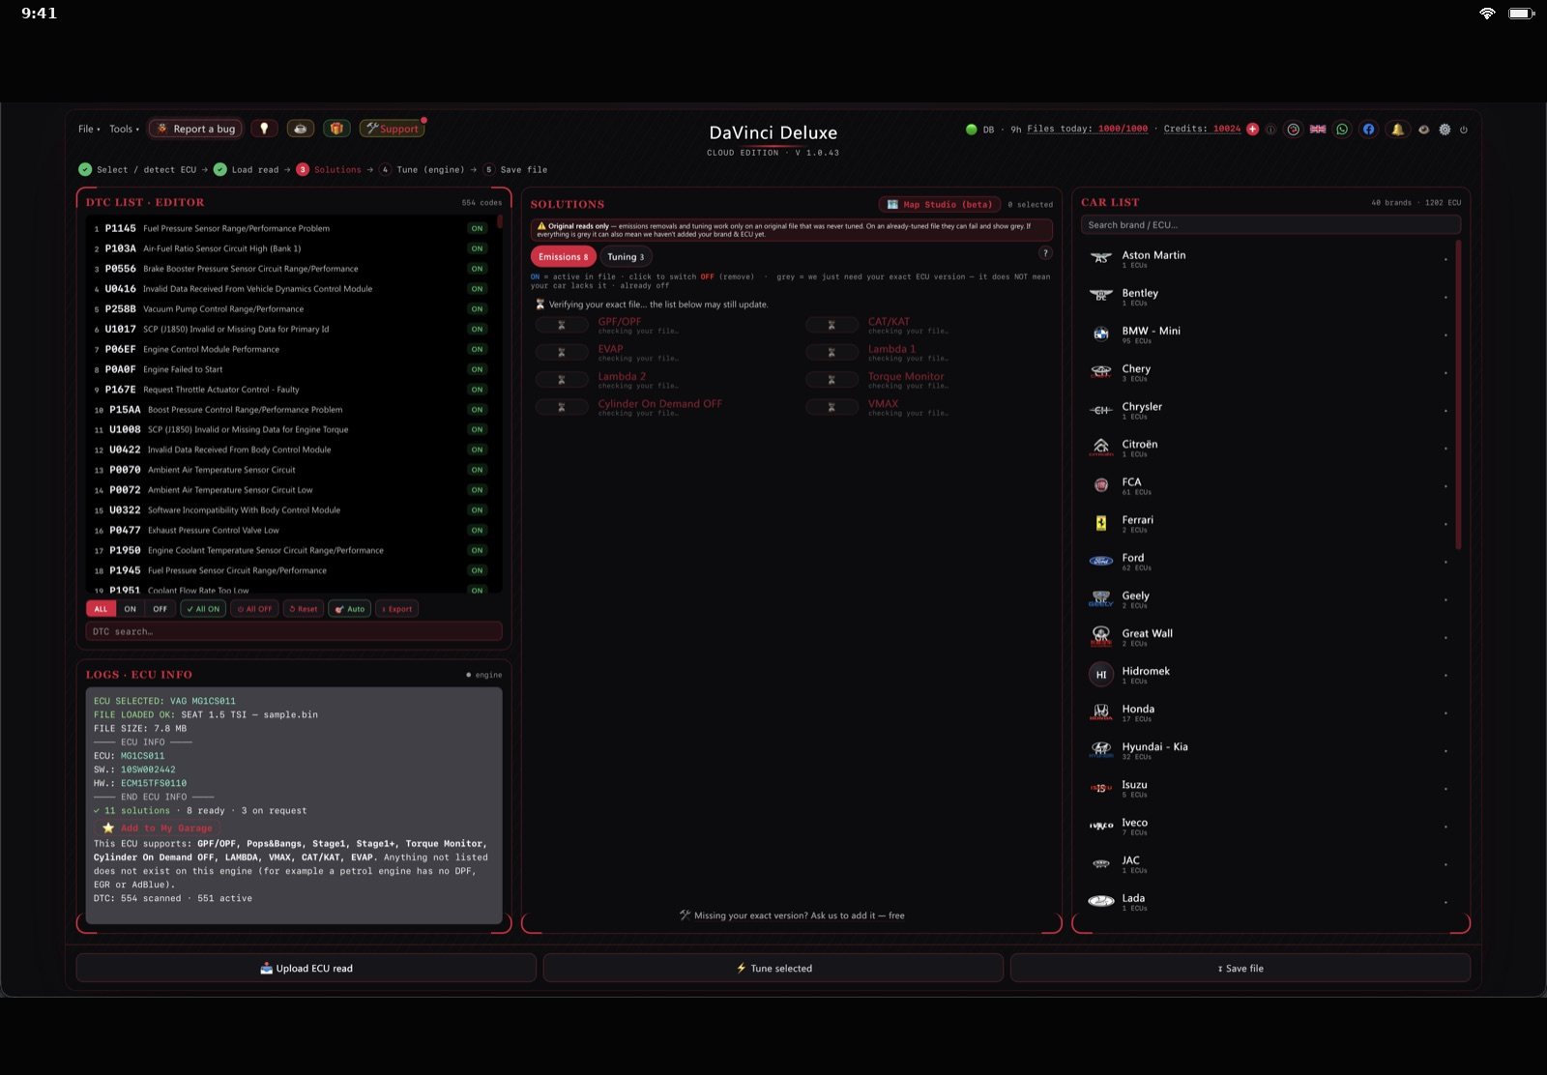Viewport: 1547px width, 1075px height.
Task: Select the Honda brand logo
Action: [x=1101, y=712]
